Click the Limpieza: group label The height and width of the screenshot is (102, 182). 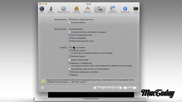click(x=63, y=48)
